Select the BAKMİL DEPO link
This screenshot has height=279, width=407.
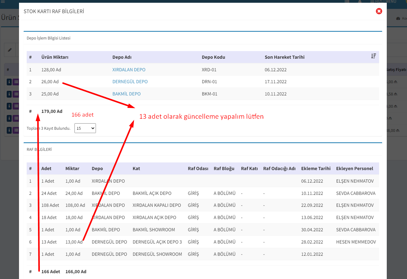point(126,94)
